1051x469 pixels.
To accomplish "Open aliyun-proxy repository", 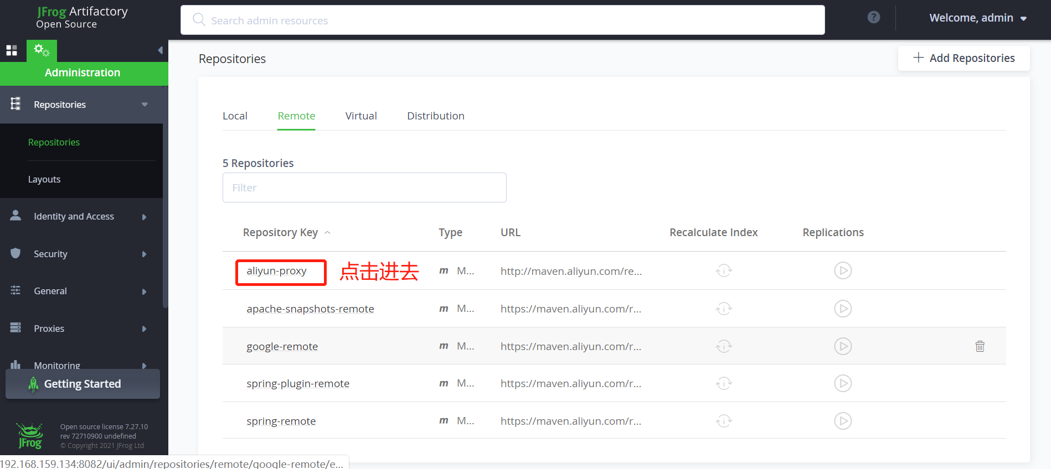I will pyautogui.click(x=276, y=271).
